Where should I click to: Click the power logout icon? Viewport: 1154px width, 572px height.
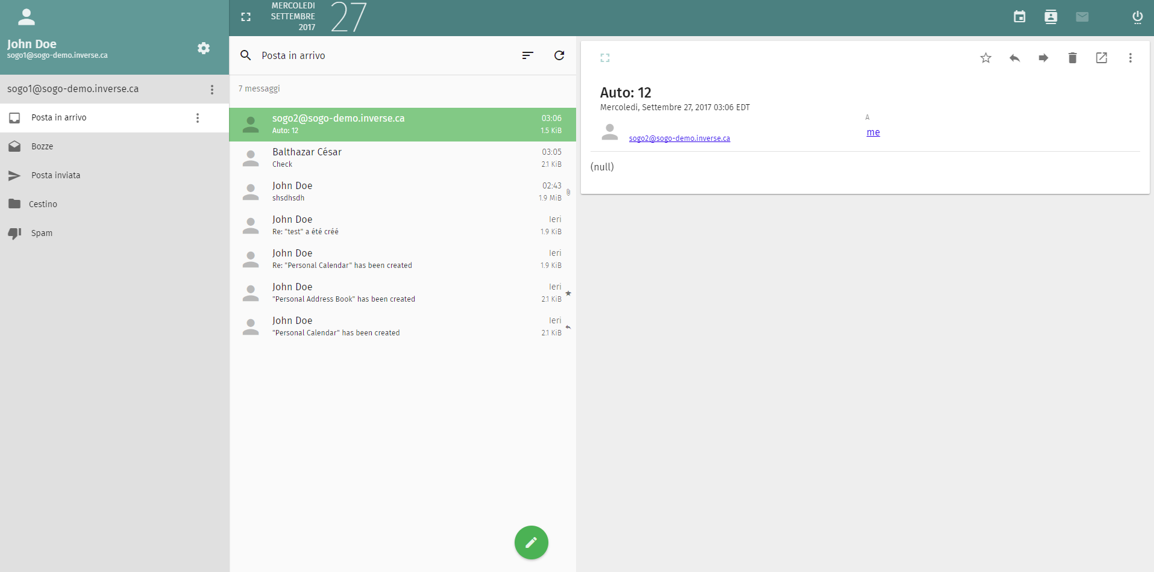[x=1138, y=17]
